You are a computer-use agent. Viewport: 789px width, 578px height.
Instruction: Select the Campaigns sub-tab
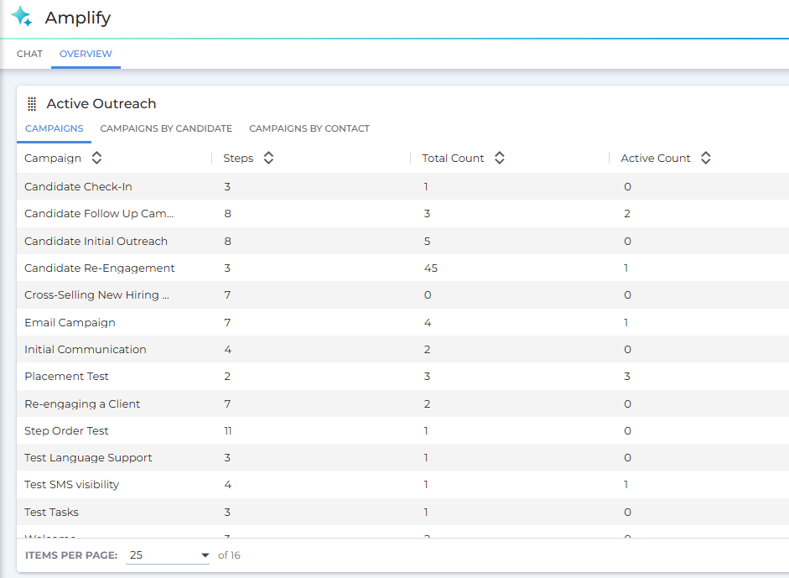55,128
